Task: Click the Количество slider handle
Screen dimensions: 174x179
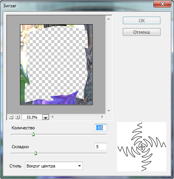Action: [33, 134]
